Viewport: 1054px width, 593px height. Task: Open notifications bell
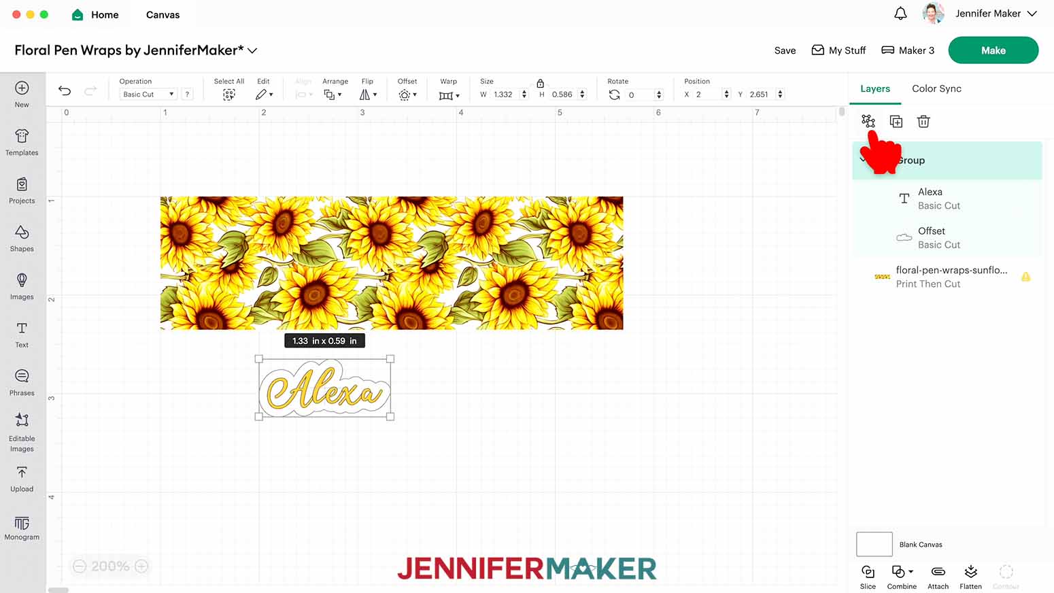click(x=900, y=14)
